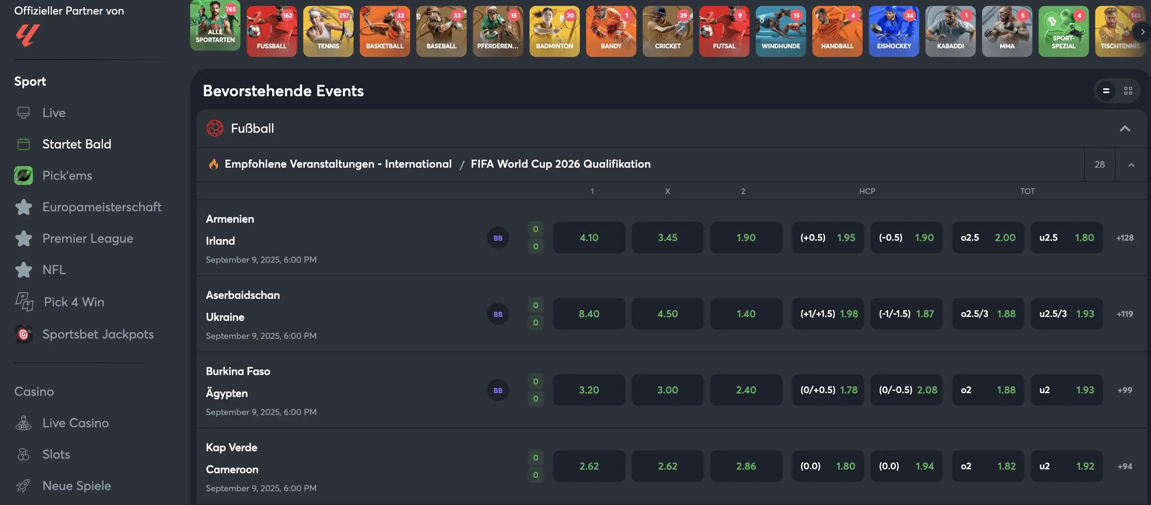Image resolution: width=1151 pixels, height=505 pixels.
Task: Collapse the FIFA World Cup Qualifikation group
Action: point(1131,165)
